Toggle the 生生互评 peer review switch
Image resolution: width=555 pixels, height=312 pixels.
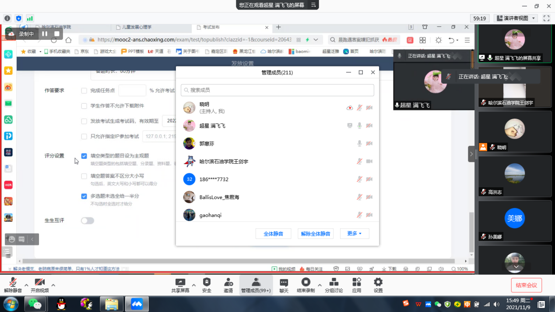[88, 221]
